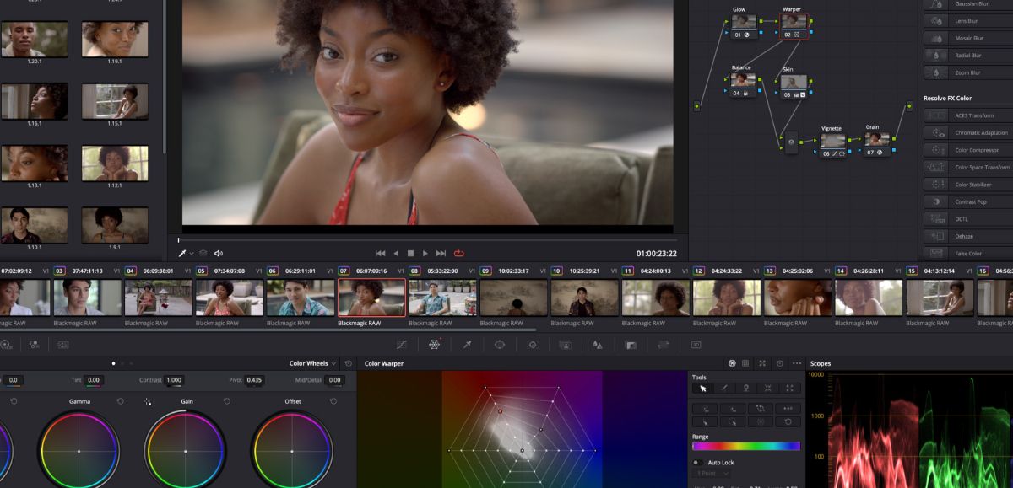Open the Color Warper options menu
1013x488 pixels.
coord(796,363)
